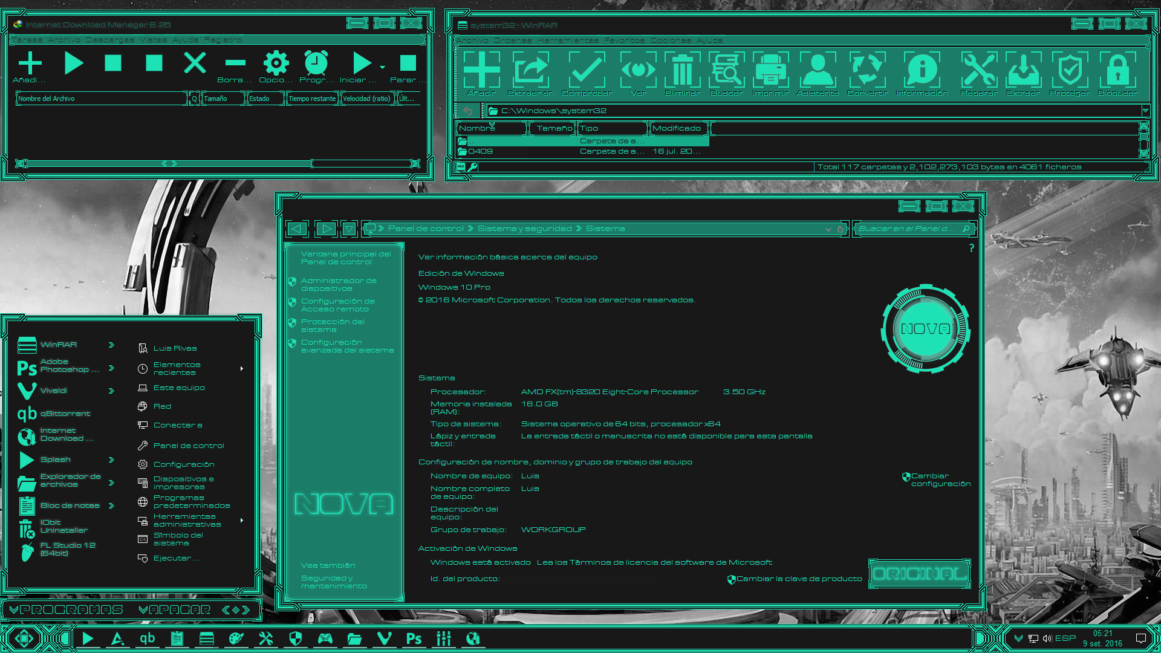Click the volume icon in system tray
1161x653 pixels.
click(x=1047, y=638)
